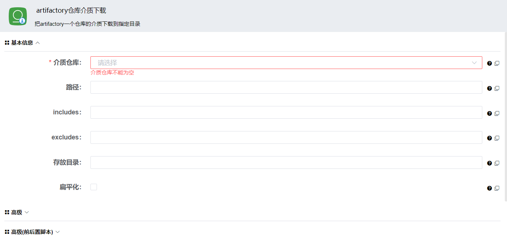Open help tooltip for 路径 field

pyautogui.click(x=489, y=88)
